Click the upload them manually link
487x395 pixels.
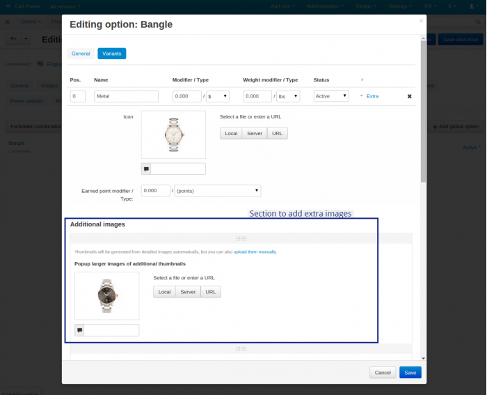(255, 252)
